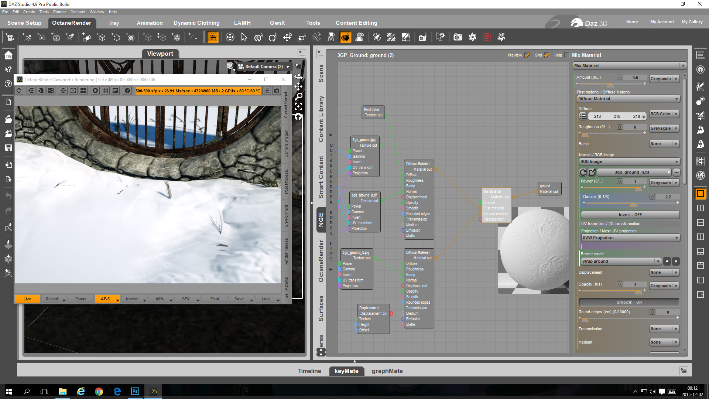Open the Default Camera (2) selector
This screenshot has width=709, height=399.
pyautogui.click(x=264, y=66)
